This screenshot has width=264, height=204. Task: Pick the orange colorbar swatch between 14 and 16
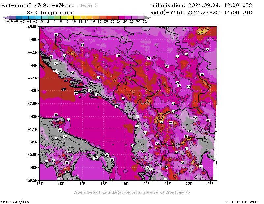pyautogui.click(x=89, y=17)
